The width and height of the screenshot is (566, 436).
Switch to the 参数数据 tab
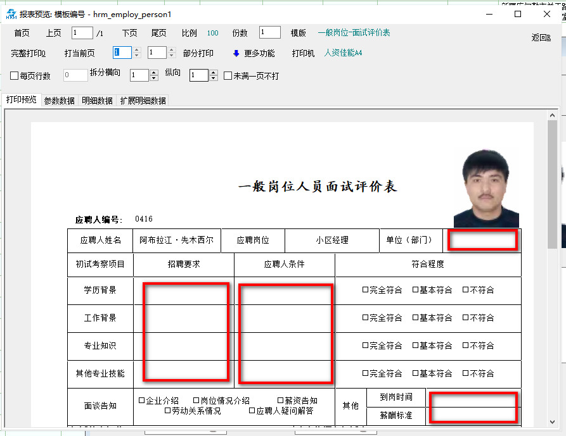(59, 101)
